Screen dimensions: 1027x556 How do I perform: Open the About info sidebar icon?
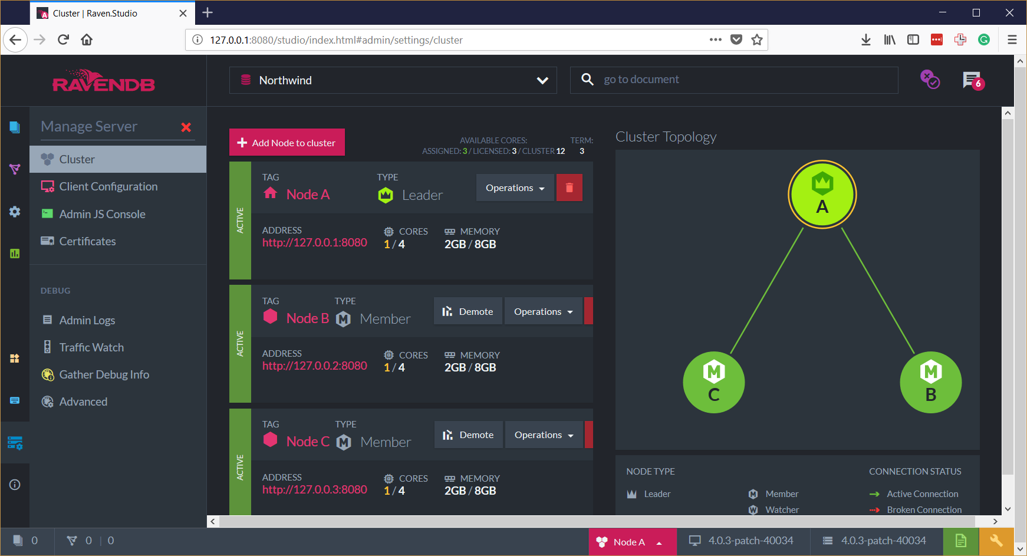(15, 485)
